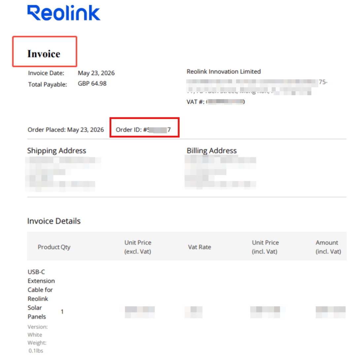
Task: Click Amount (incl. Vat) column header
Action: 328,247
